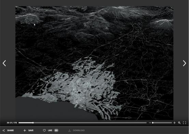The height and width of the screenshot is (134, 189).
Task: Click the plus icon beside SAVE
Action: [x=25, y=130]
